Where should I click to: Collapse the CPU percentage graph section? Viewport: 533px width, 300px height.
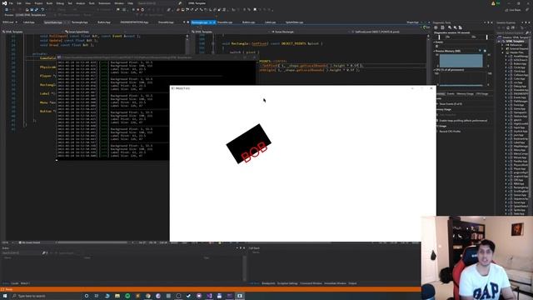(x=435, y=70)
